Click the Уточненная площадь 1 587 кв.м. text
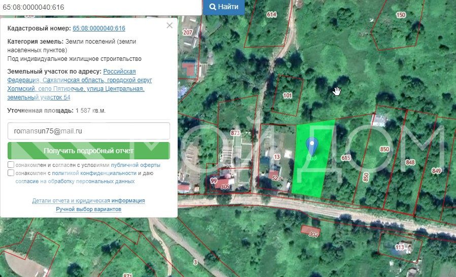The height and width of the screenshot is (277, 456). (x=56, y=111)
